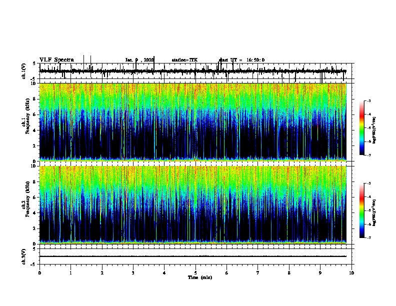Click the "Time (min)" x-axis label
396x306 pixels.
click(x=200, y=277)
